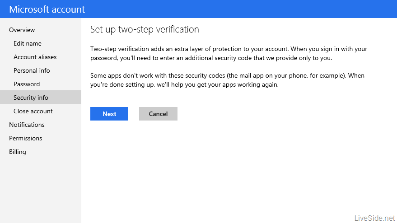Click the paragraph about extra layer of protection
The width and height of the screenshot is (397, 223).
pos(229,53)
